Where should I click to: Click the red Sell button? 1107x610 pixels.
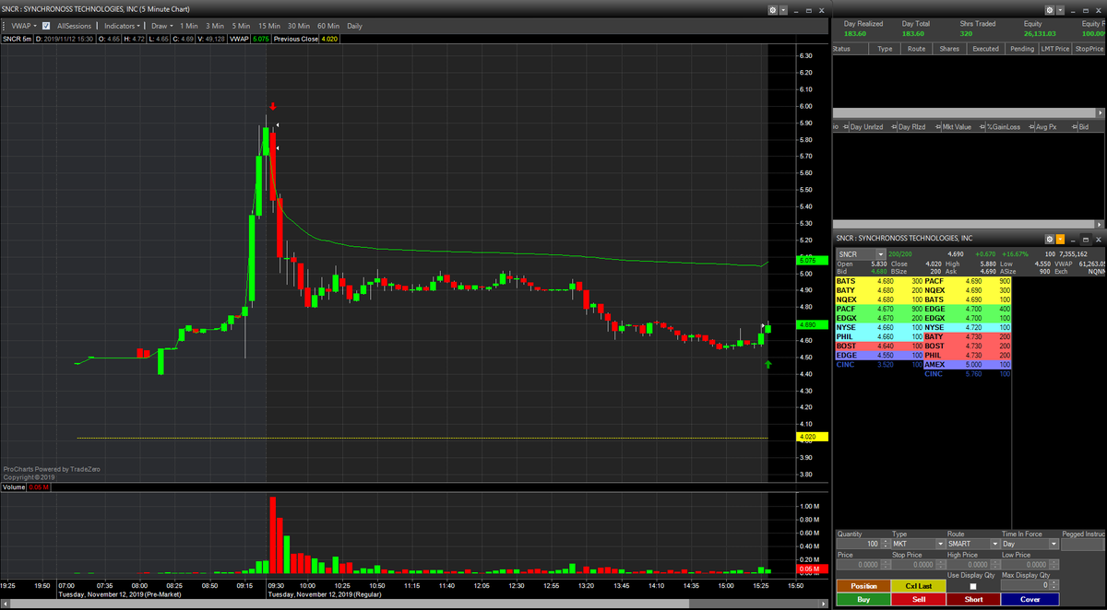click(919, 599)
